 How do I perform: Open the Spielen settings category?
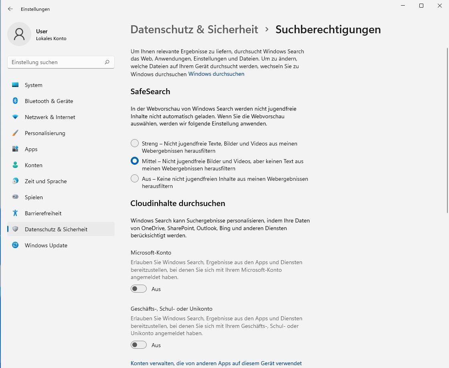34,197
